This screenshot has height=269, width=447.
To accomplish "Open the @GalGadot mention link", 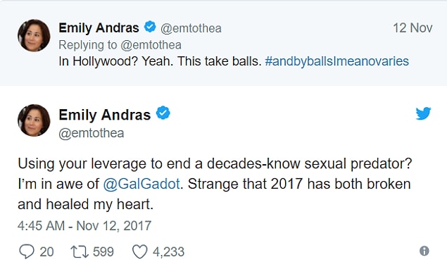I will 141,184.
